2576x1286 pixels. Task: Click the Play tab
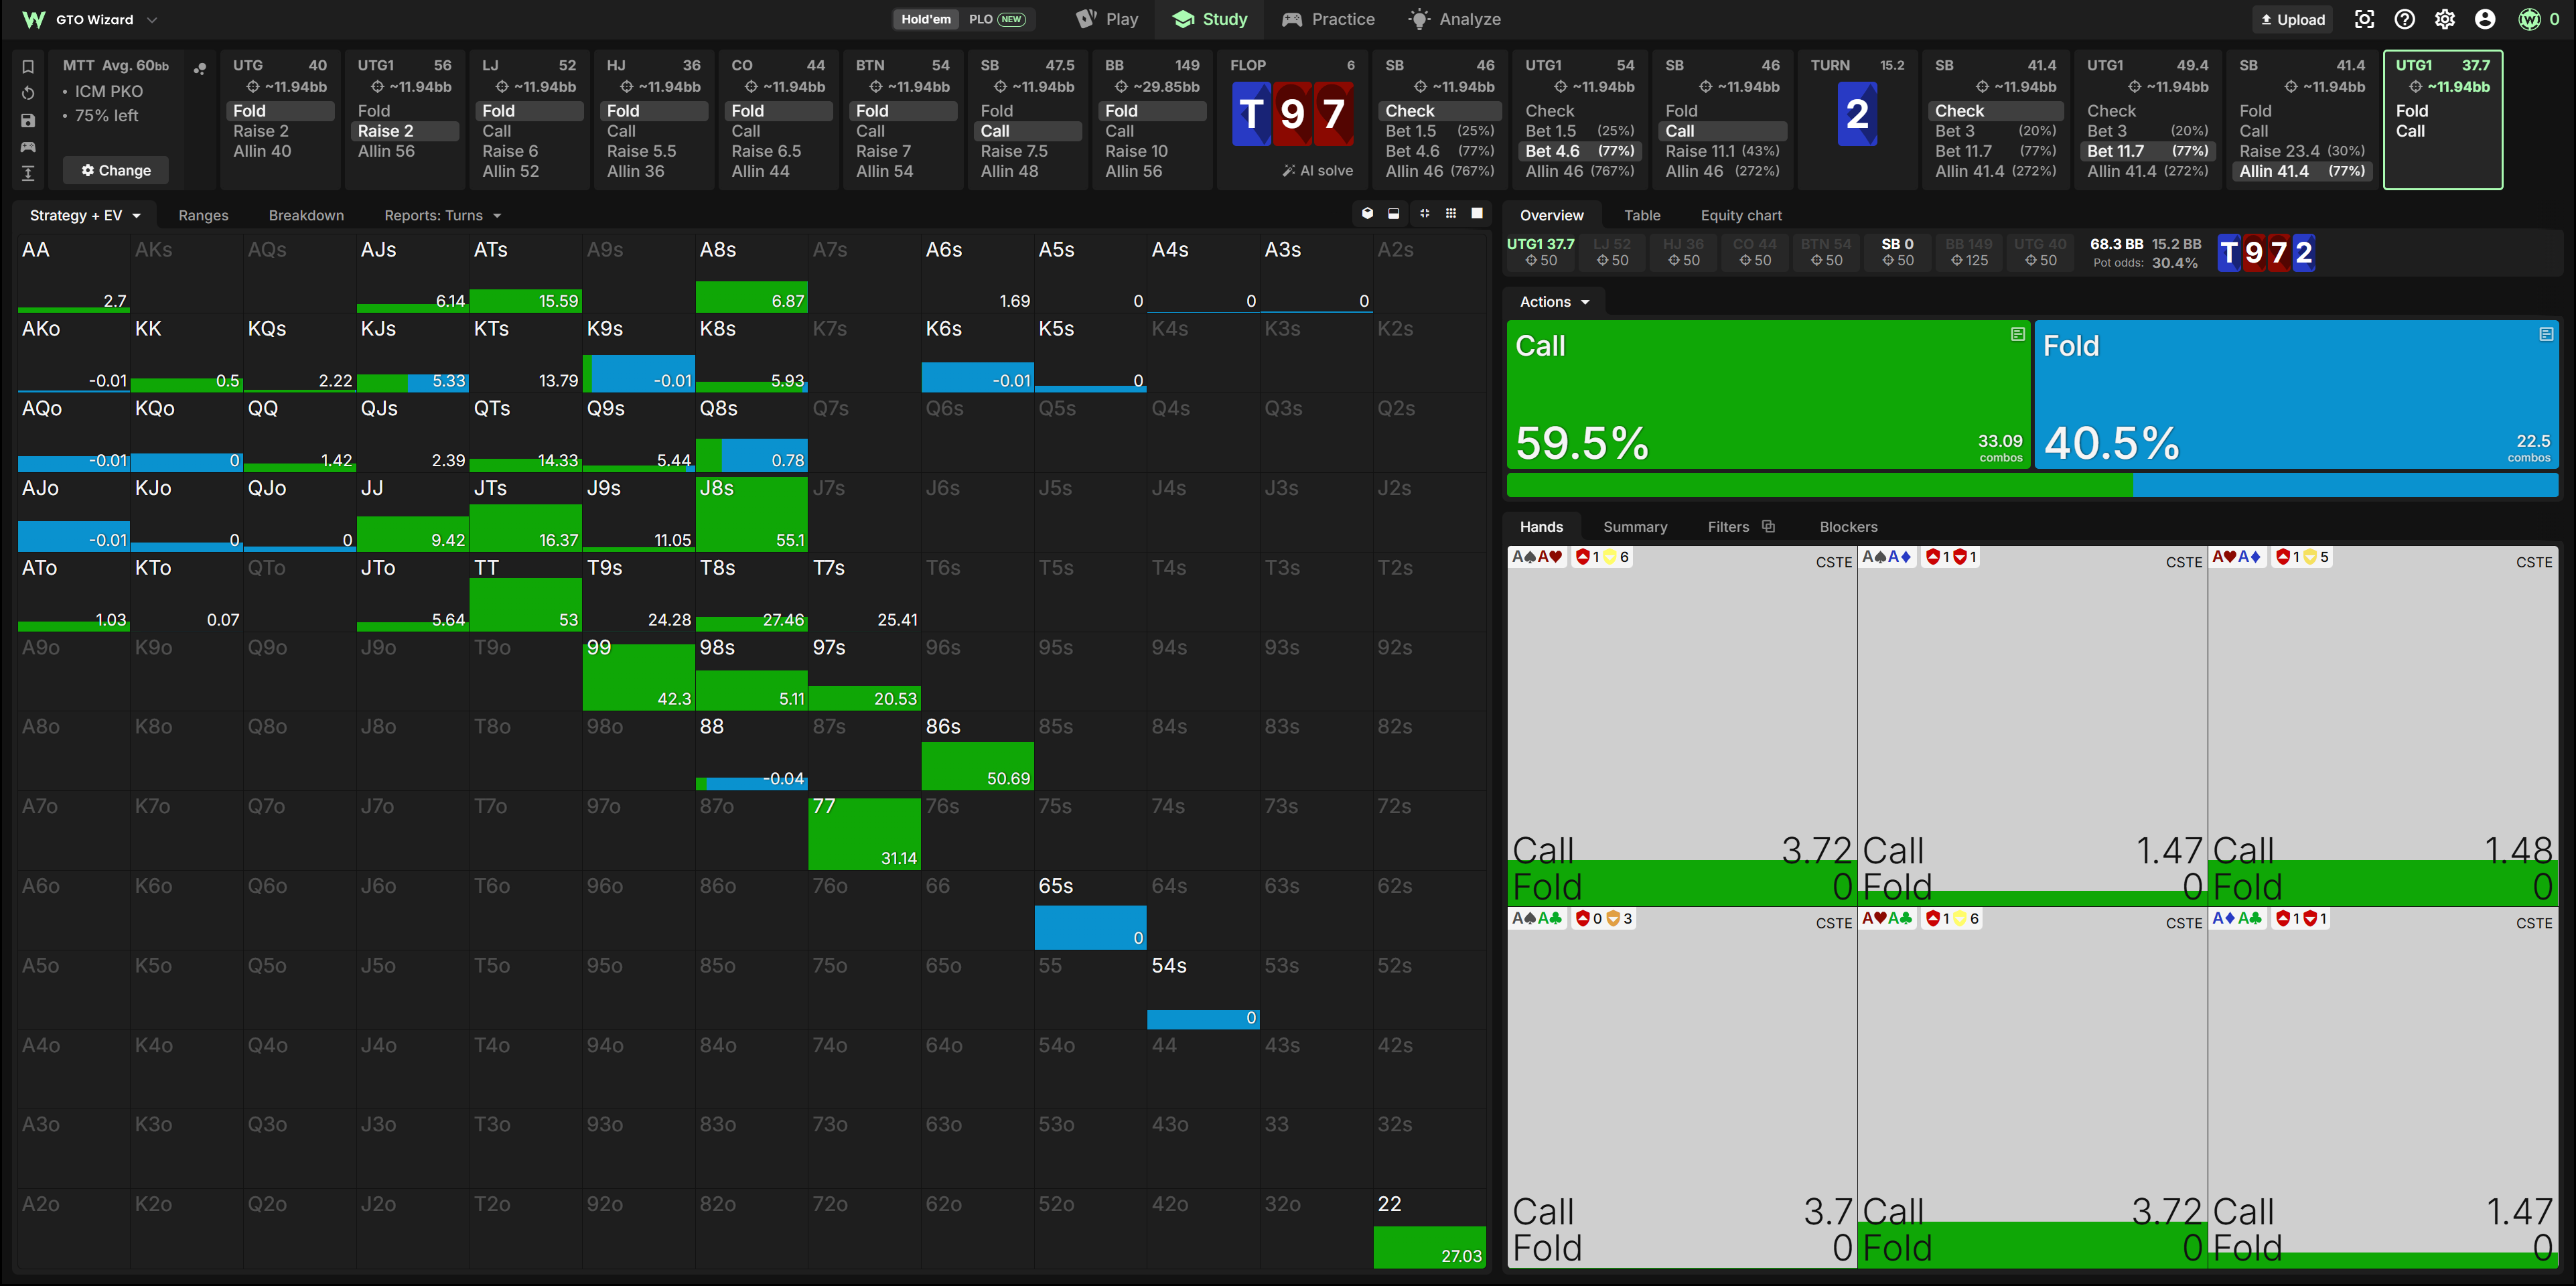pos(1107,19)
